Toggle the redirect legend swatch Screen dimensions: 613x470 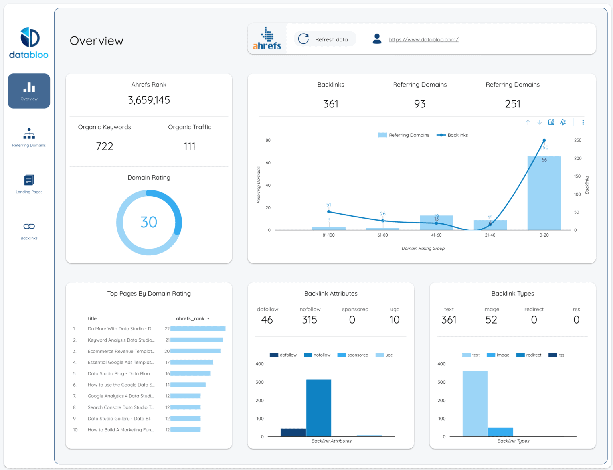click(x=520, y=355)
